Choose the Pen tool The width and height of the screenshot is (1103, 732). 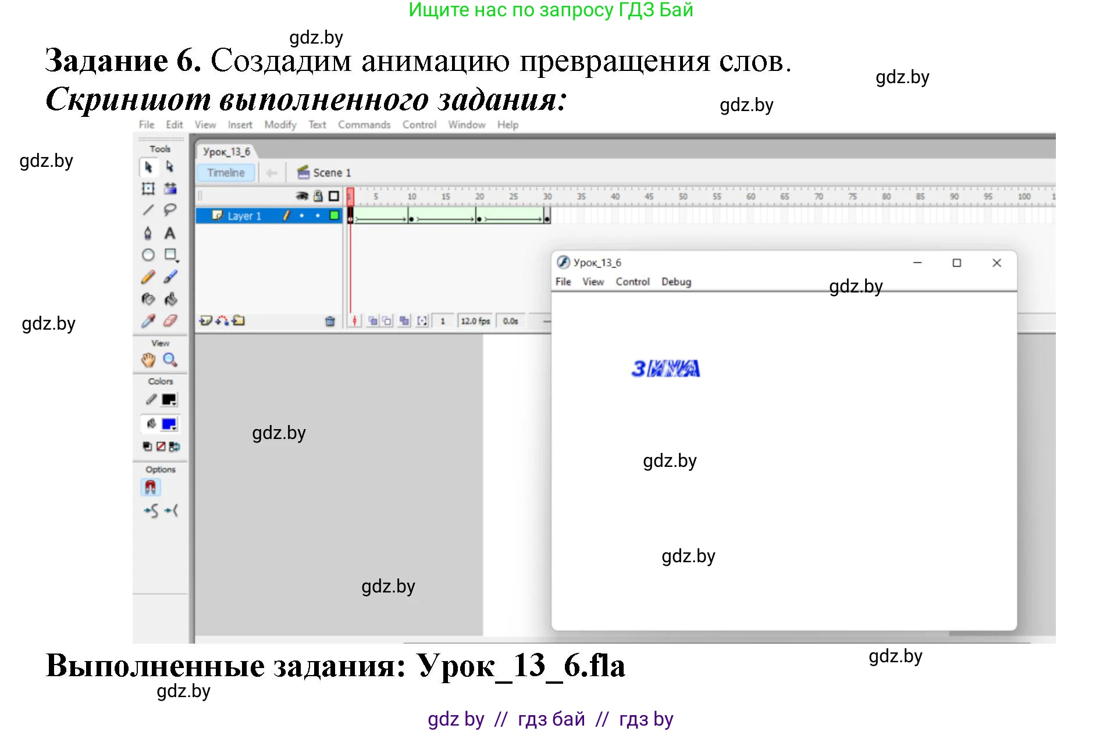[147, 233]
